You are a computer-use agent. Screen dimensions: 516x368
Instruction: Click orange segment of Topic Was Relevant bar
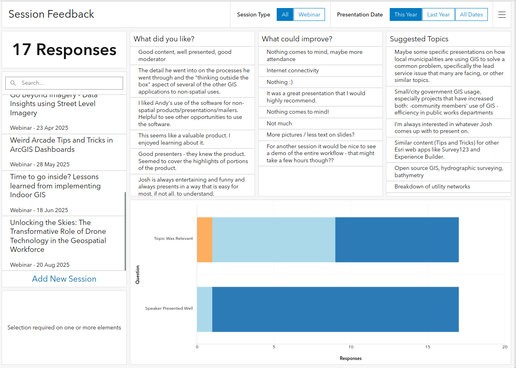coord(204,240)
